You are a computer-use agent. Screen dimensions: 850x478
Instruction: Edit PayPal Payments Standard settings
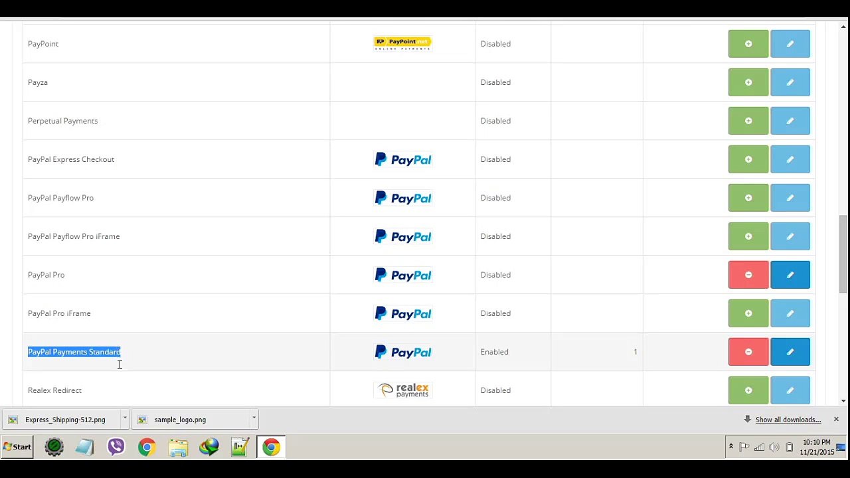(x=790, y=352)
